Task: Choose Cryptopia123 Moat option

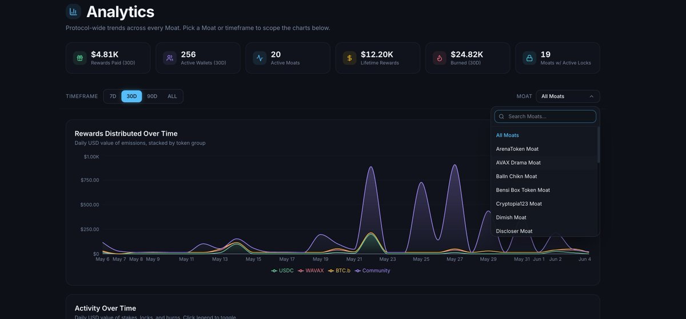Action: (x=544, y=204)
